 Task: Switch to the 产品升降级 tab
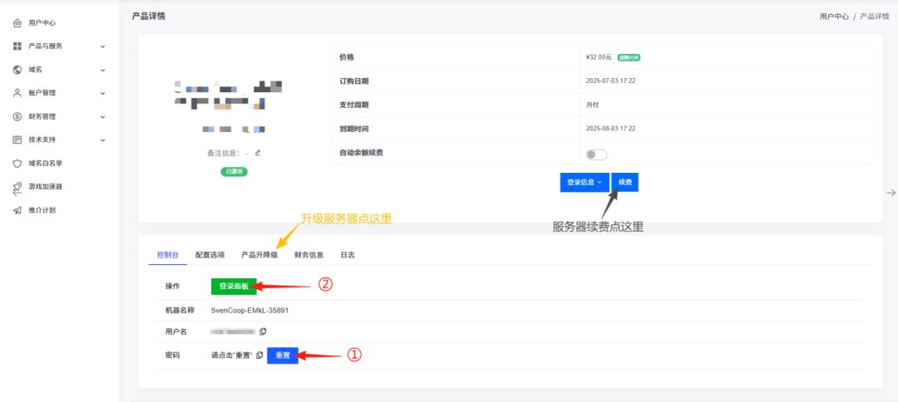click(259, 255)
